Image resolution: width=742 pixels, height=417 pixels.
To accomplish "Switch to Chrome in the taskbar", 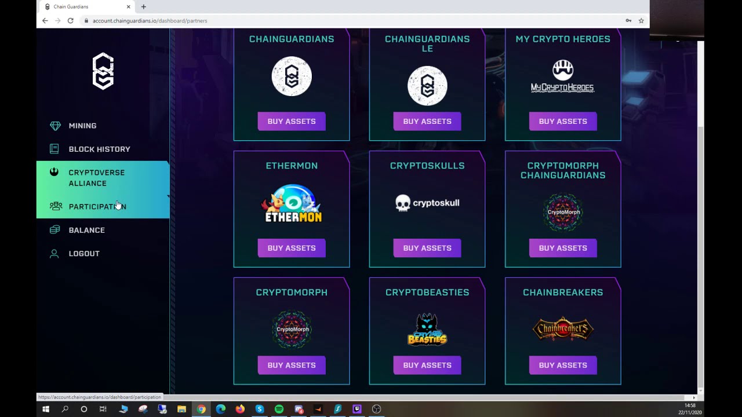I will pos(201,409).
